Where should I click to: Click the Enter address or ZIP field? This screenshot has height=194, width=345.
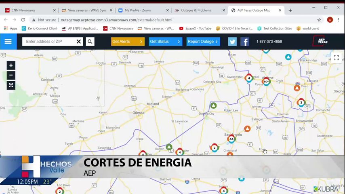coord(48,41)
